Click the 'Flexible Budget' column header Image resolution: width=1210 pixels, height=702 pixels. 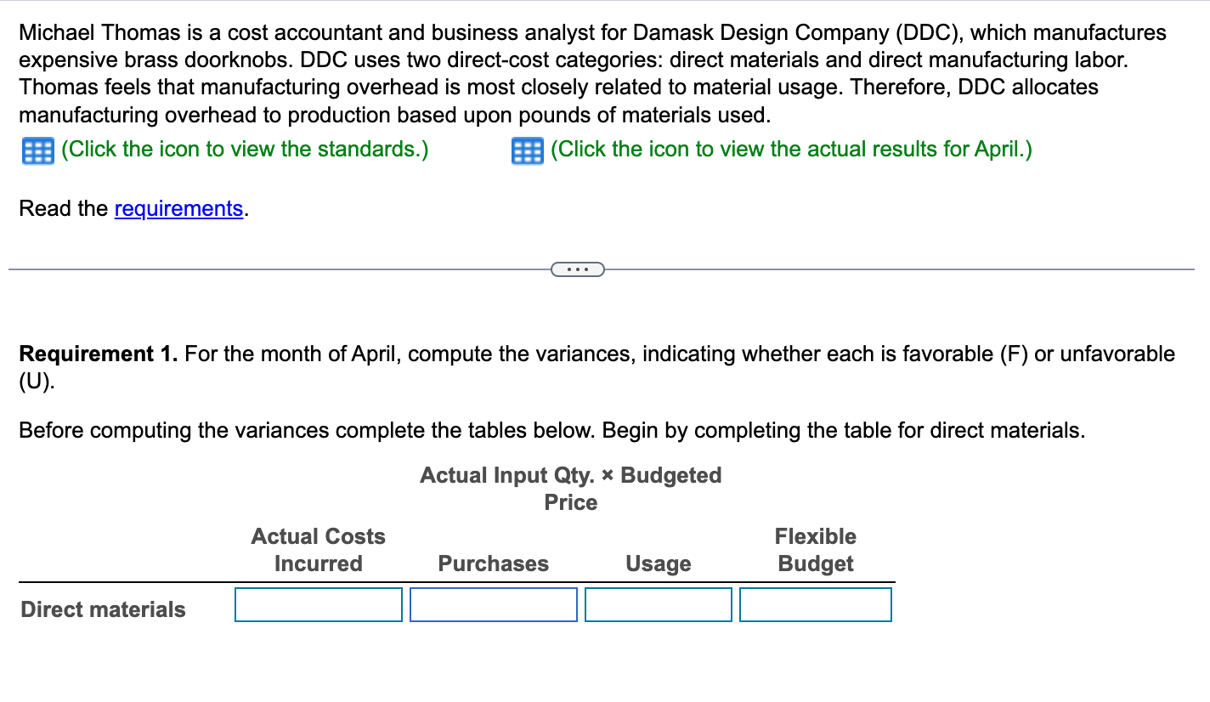[x=815, y=550]
